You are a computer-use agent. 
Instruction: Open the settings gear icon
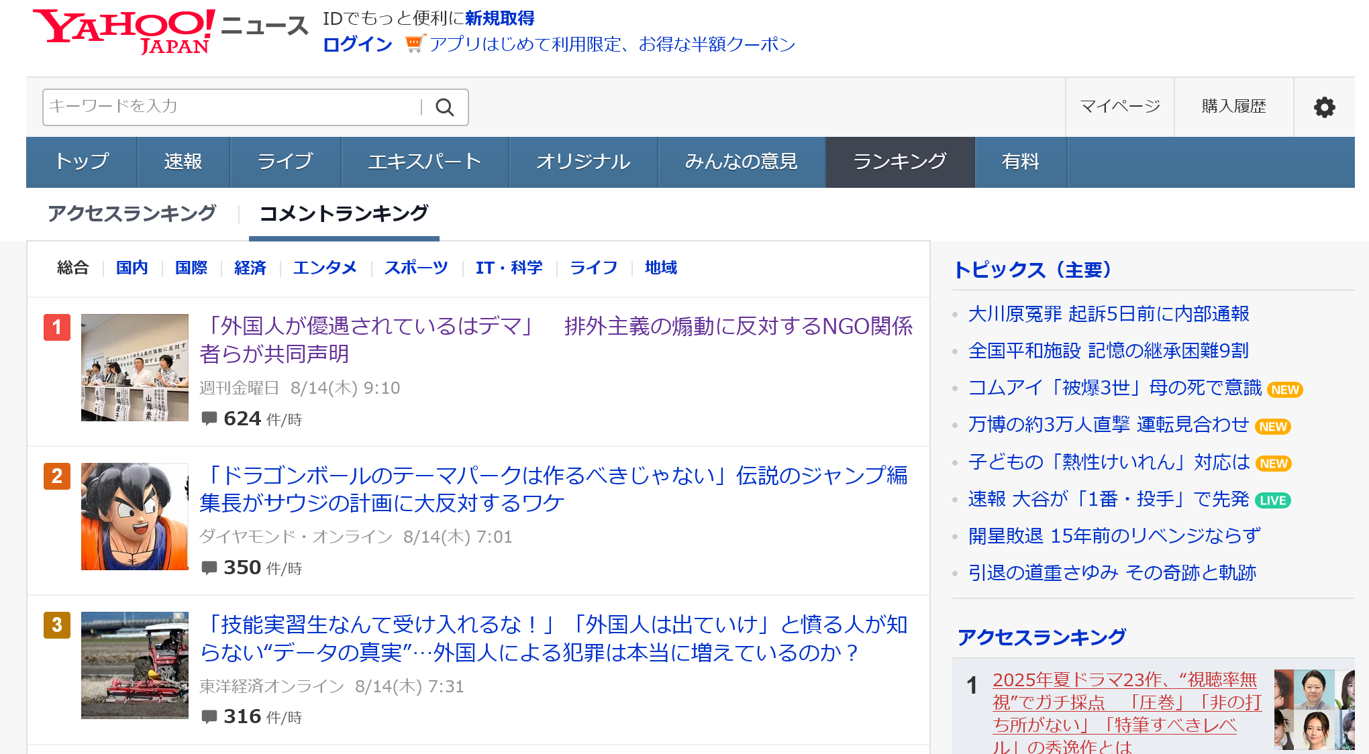click(x=1324, y=107)
